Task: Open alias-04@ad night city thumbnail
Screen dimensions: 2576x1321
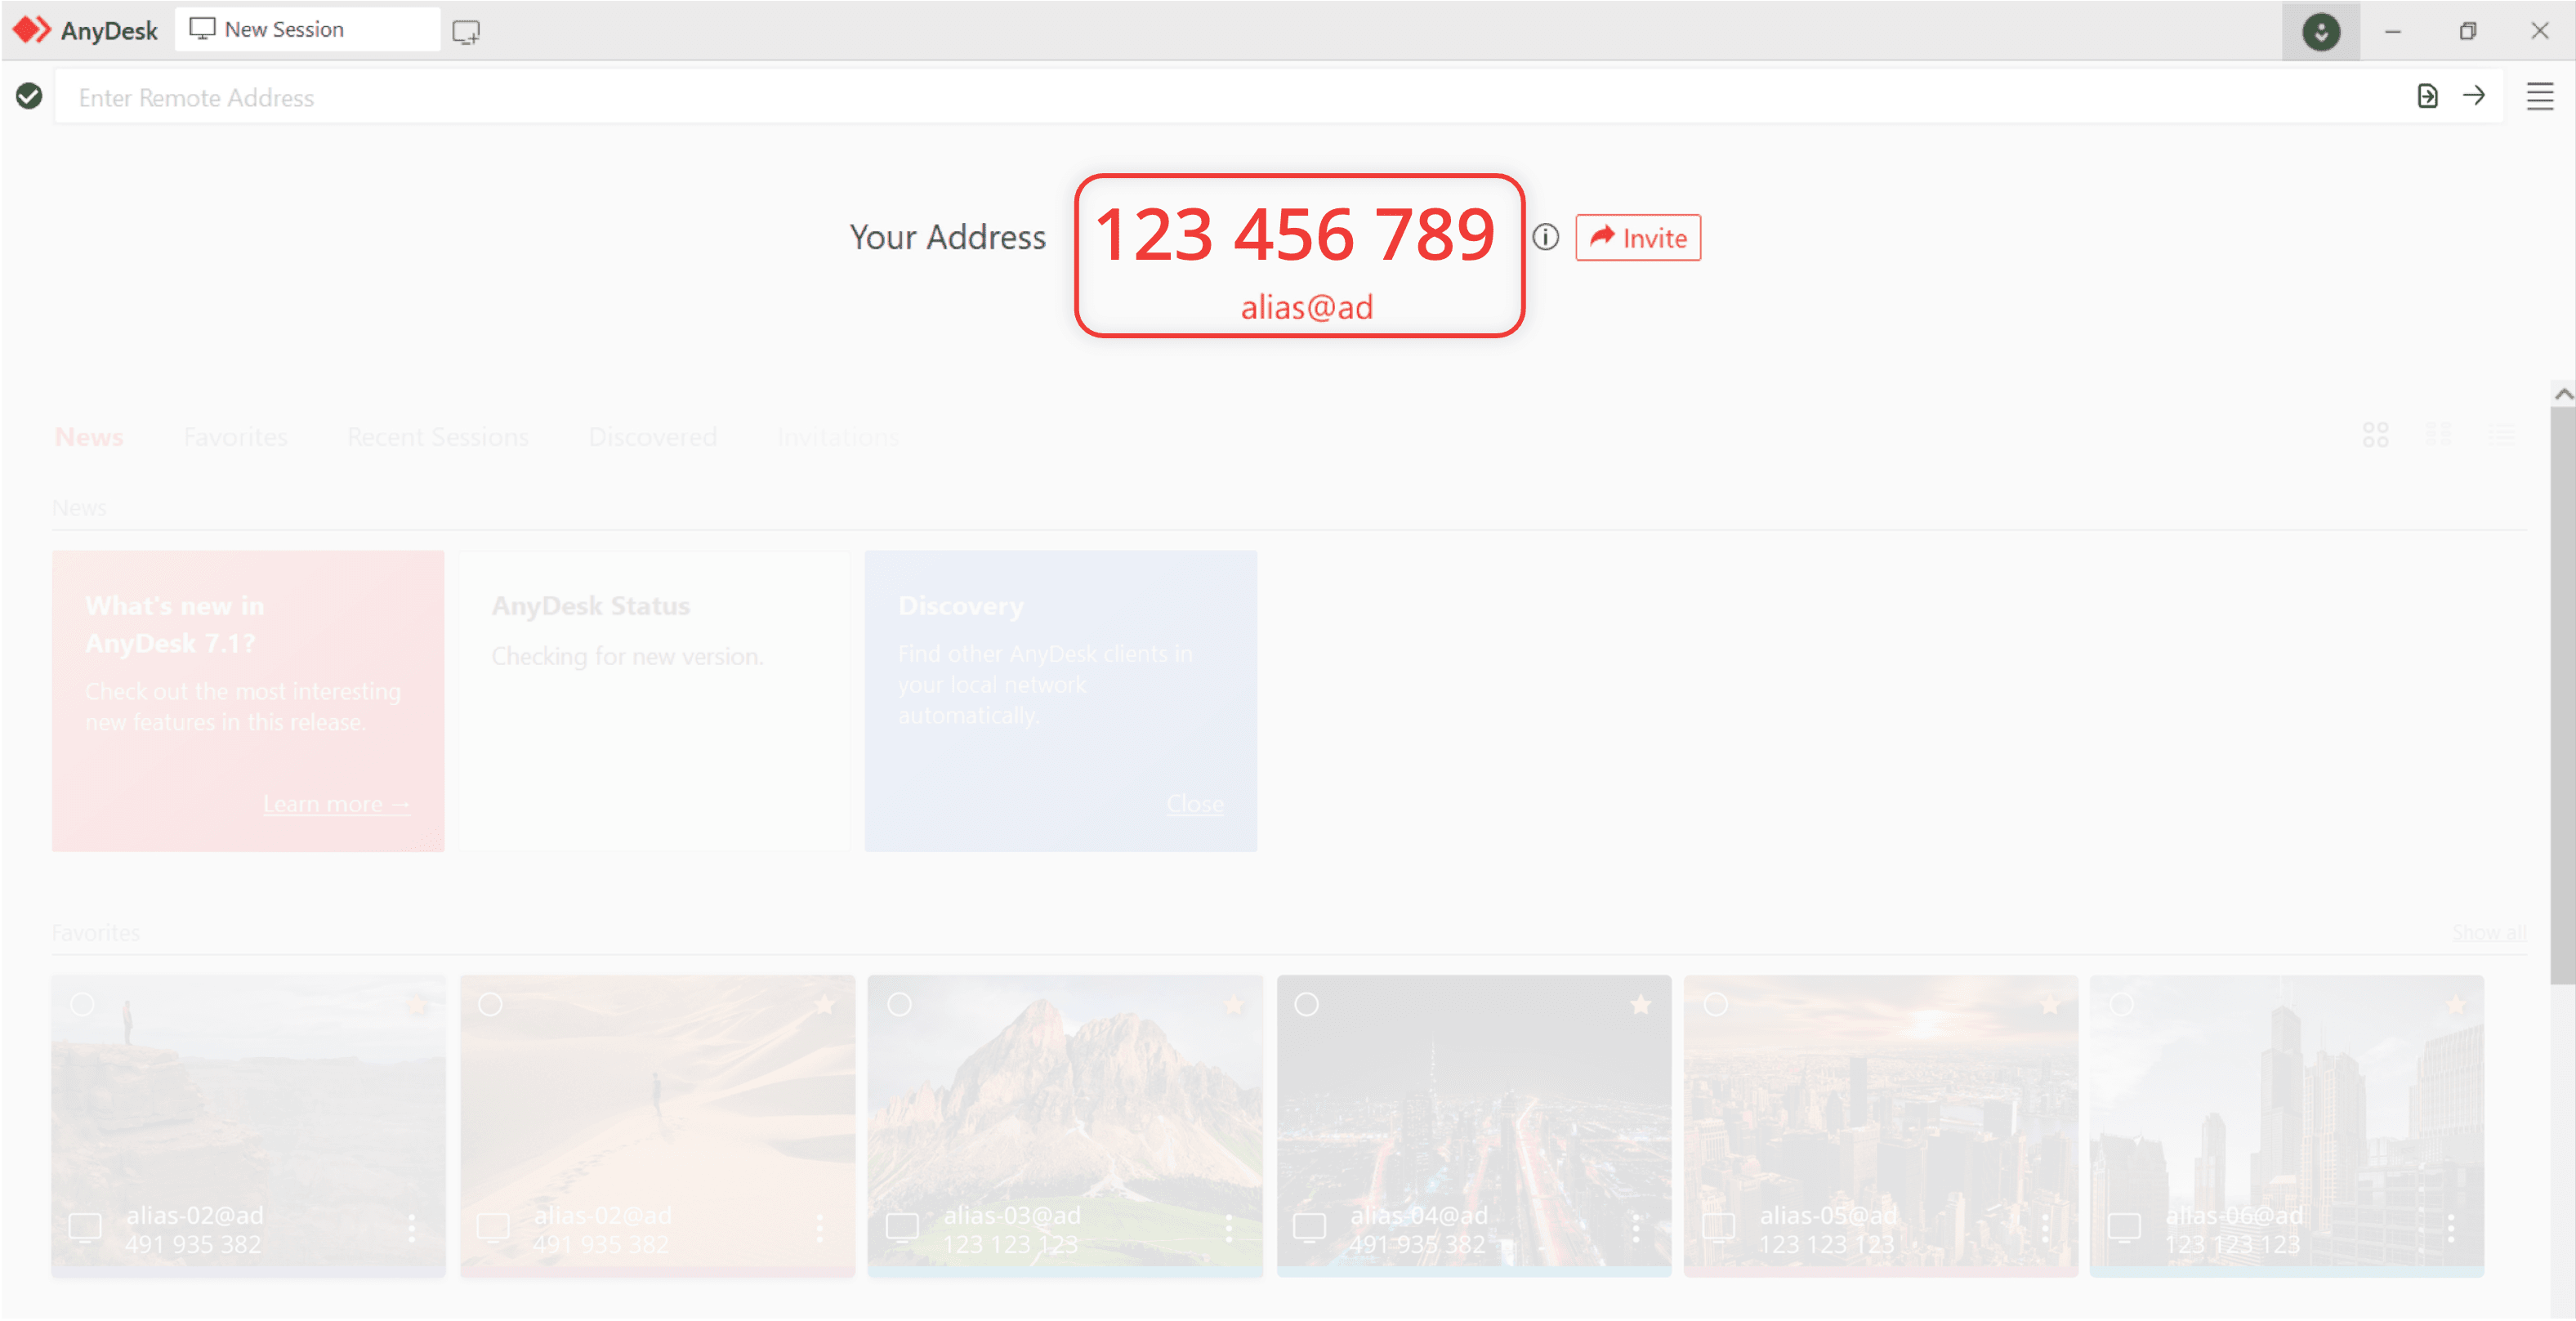Action: [x=1473, y=1125]
